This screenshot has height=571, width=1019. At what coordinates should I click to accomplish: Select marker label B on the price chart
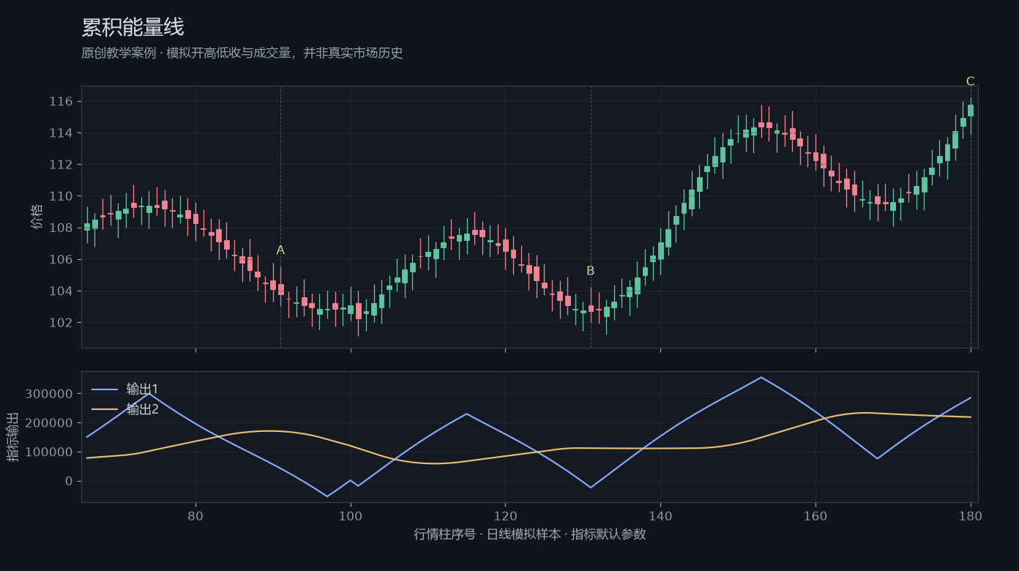pyautogui.click(x=591, y=271)
